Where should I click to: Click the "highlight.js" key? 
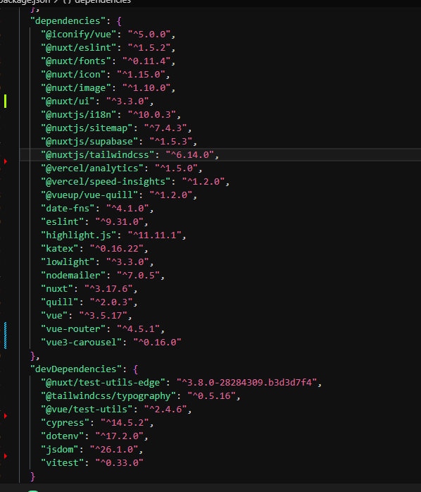pyautogui.click(x=79, y=235)
